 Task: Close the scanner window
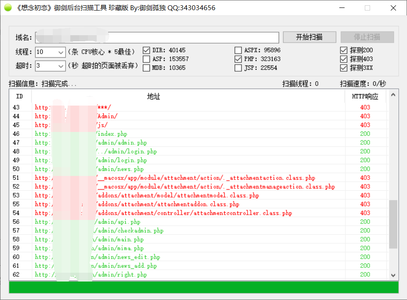393,8
